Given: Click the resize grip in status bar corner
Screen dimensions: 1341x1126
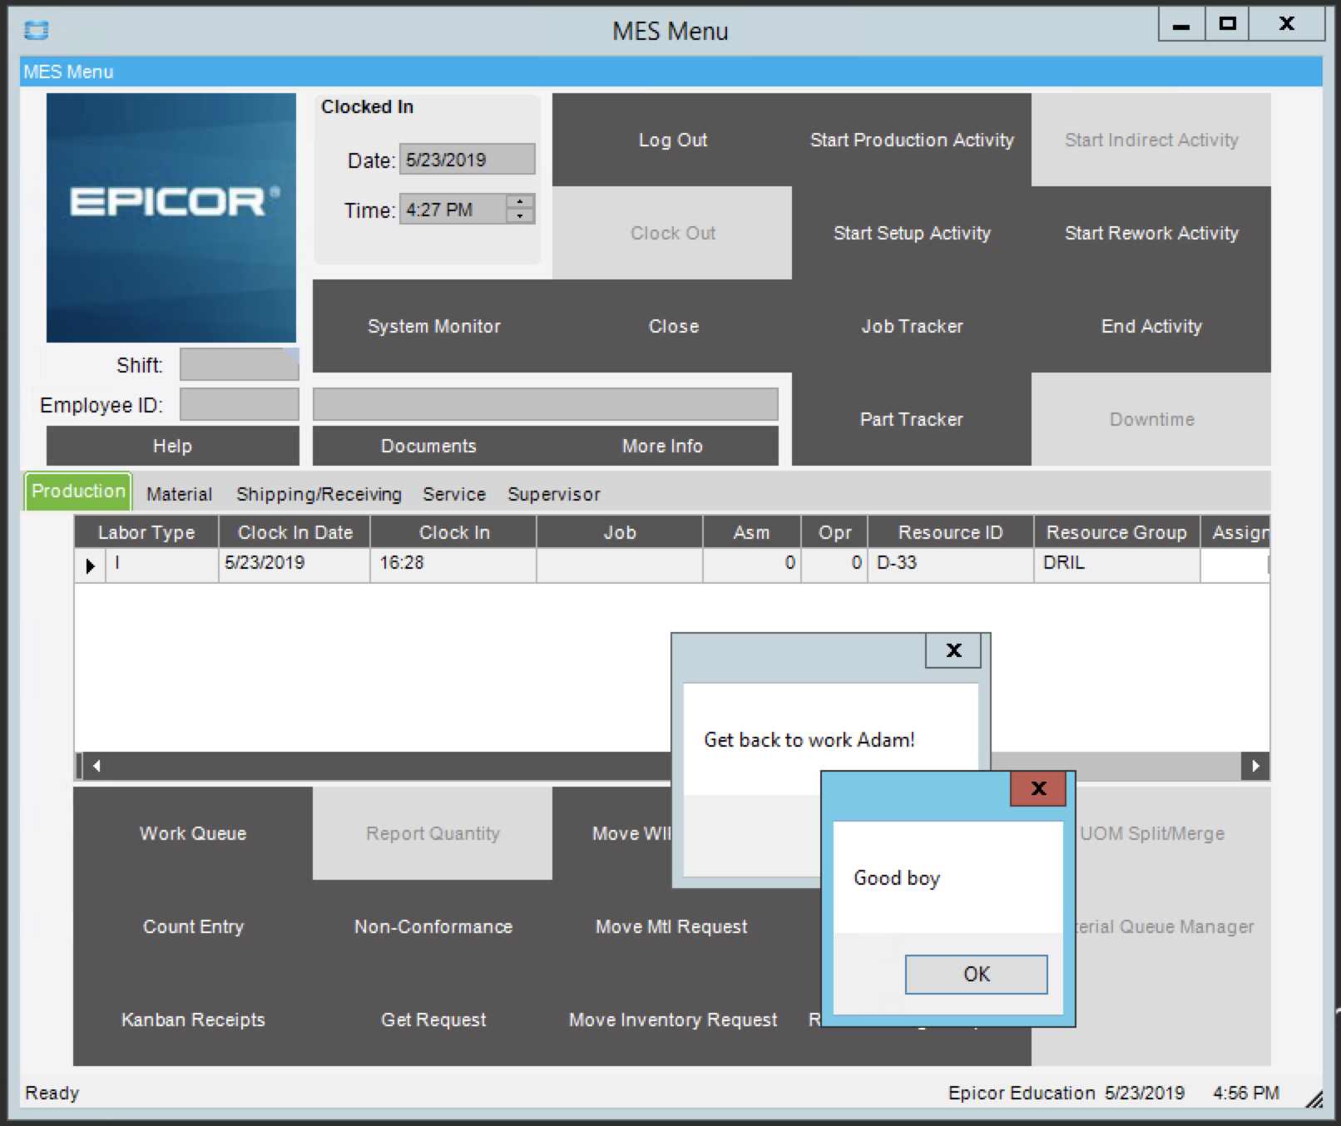Looking at the screenshot, I should tap(1313, 1098).
